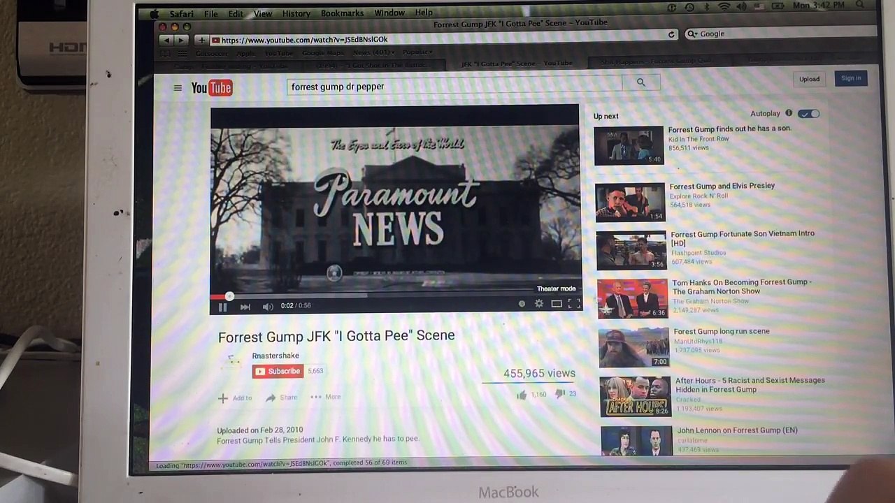This screenshot has height=503, width=895.
Task: Mute the video volume
Action: pyautogui.click(x=267, y=307)
